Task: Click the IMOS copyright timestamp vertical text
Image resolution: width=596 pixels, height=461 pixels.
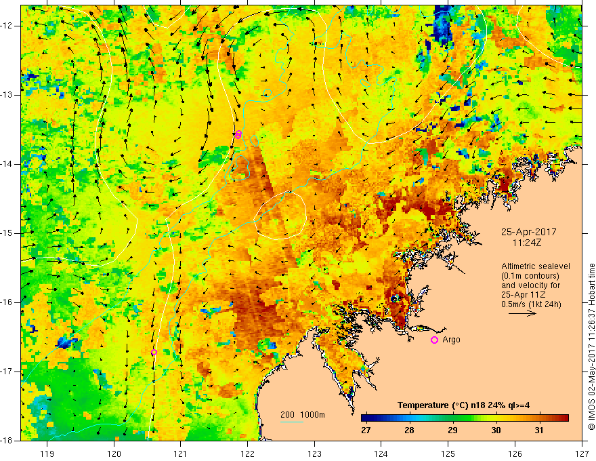Action: pyautogui.click(x=591, y=346)
